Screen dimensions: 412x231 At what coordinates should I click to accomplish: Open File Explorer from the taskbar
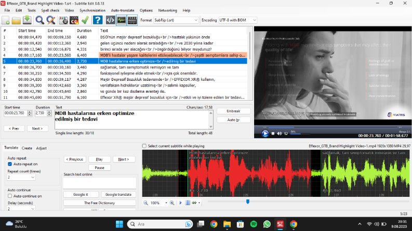coord(227,224)
